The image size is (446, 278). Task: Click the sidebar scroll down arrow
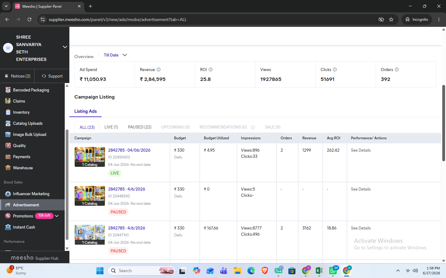click(67, 248)
